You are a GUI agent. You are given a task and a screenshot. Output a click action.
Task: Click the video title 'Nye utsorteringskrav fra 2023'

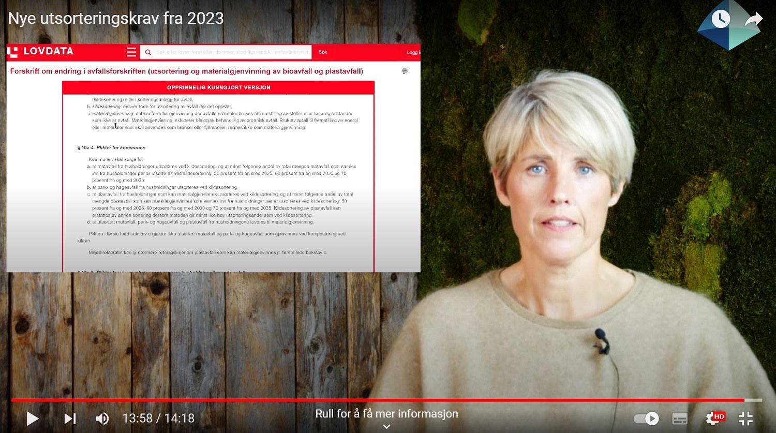(116, 19)
